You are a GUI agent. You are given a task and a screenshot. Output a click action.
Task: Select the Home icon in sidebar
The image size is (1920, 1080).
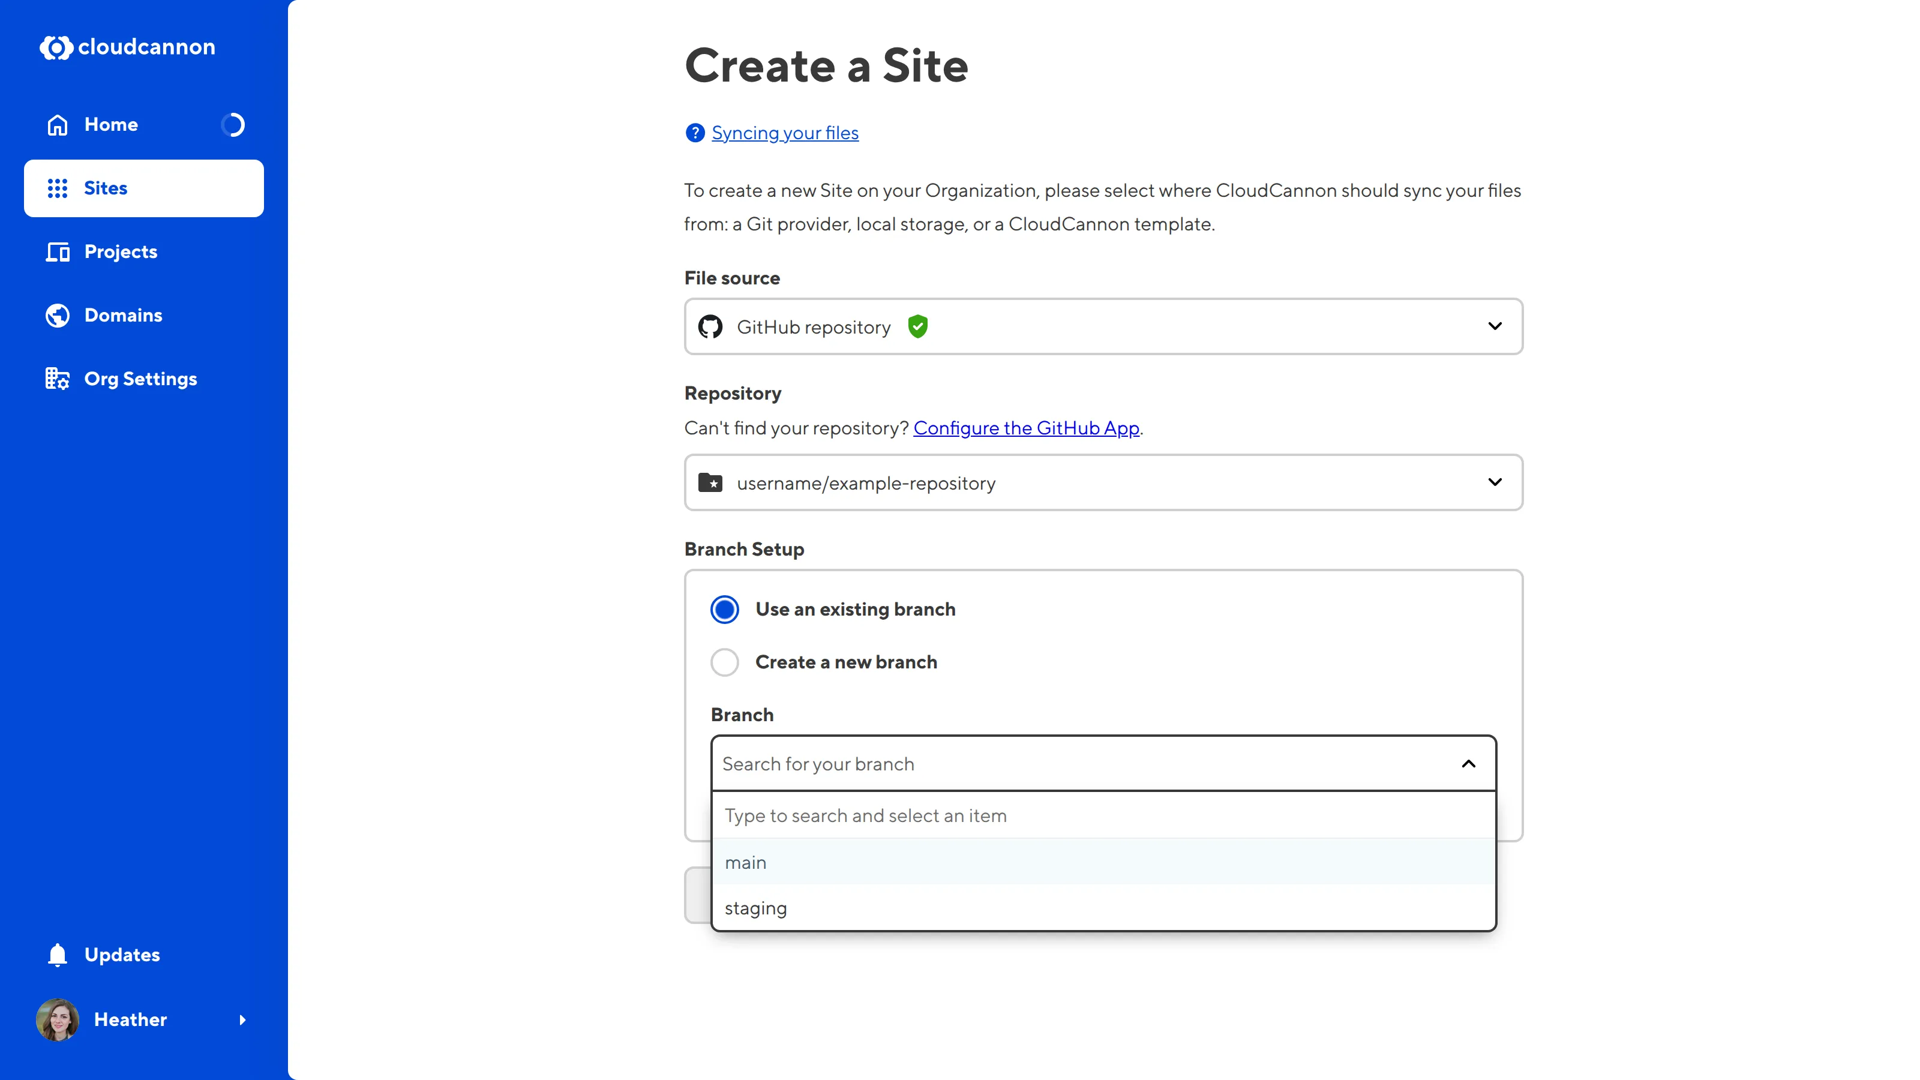pyautogui.click(x=56, y=124)
